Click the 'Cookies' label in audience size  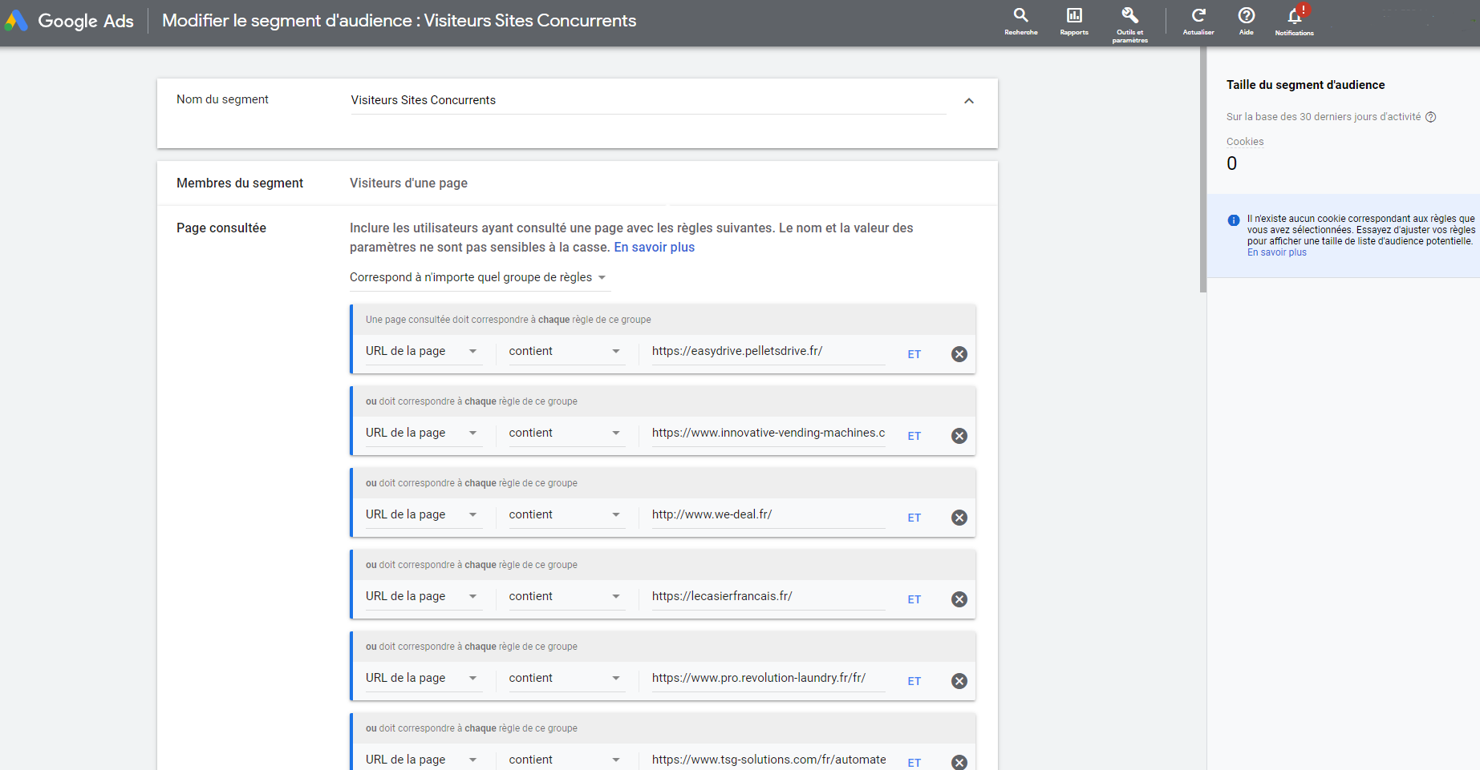click(1244, 142)
